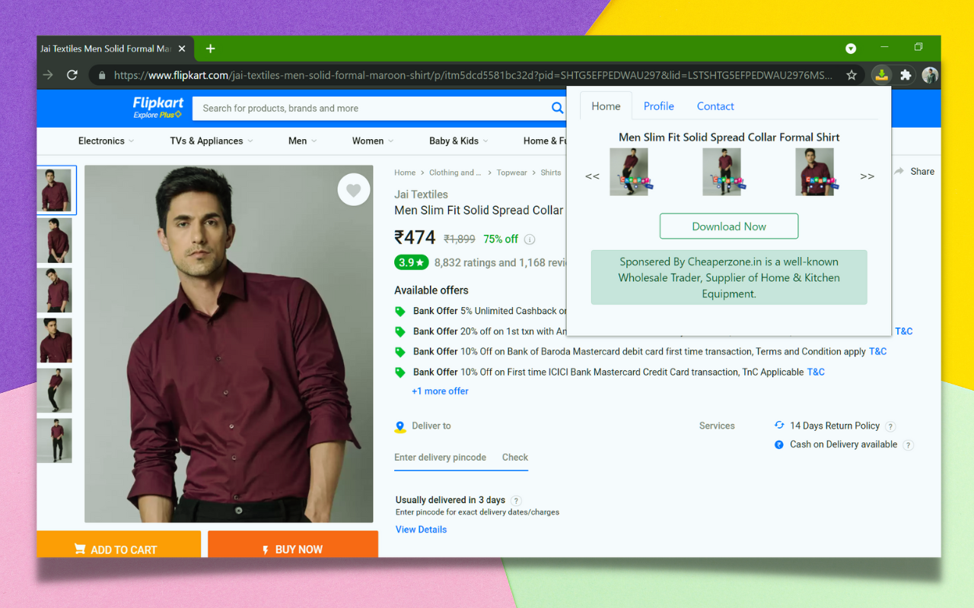The image size is (974, 608).
Task: Click the help icon beside 14 Days Return Policy
Action: pyautogui.click(x=890, y=426)
